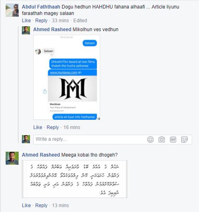Open Abdul Faththaah's profile picture
The image size is (199, 212).
click(x=12, y=10)
